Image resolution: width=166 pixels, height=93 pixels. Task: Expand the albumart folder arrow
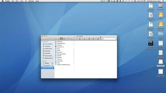click(74, 42)
